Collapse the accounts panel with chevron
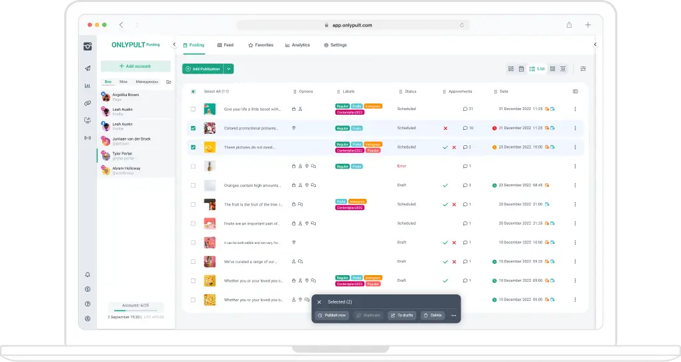Screen dimensions: 681x362 click(x=174, y=45)
